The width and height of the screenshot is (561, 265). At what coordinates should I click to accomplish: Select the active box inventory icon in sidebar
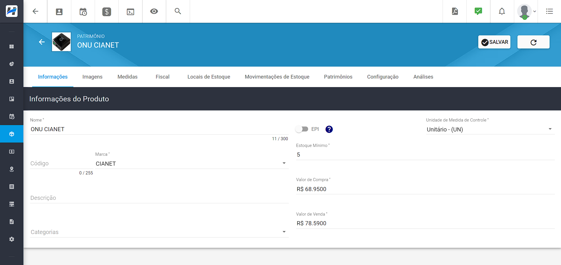point(12,134)
